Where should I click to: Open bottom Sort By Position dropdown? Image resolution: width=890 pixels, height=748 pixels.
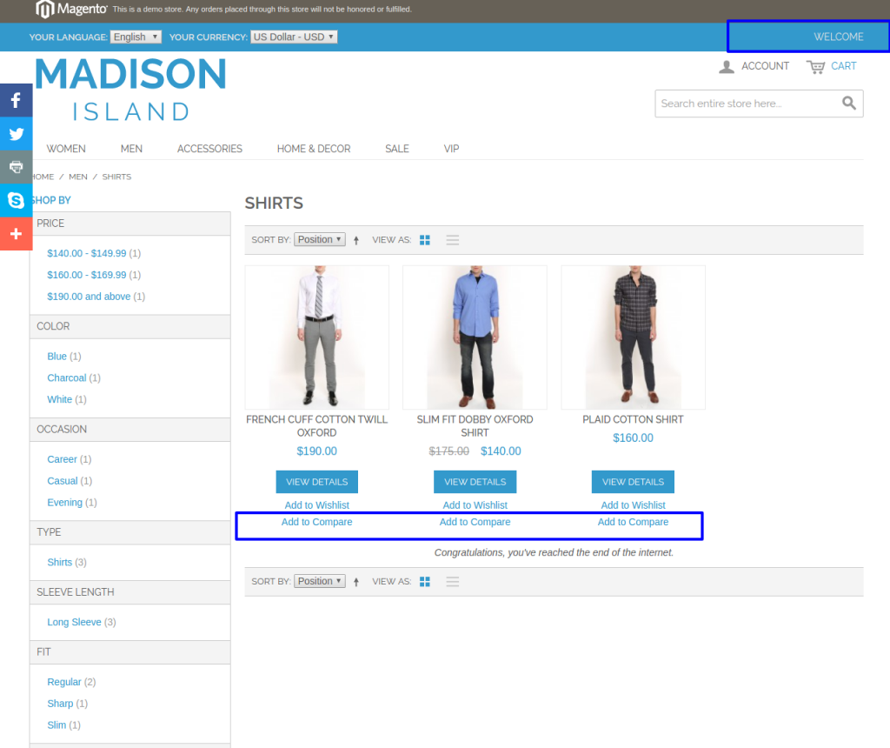coord(320,581)
